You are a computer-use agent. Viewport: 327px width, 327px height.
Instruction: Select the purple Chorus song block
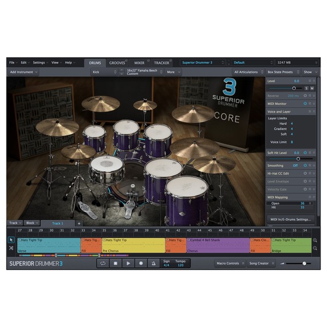[x=218, y=245]
